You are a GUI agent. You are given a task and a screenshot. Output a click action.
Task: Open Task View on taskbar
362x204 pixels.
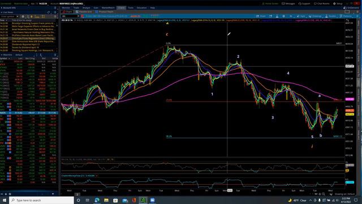coord(88,200)
